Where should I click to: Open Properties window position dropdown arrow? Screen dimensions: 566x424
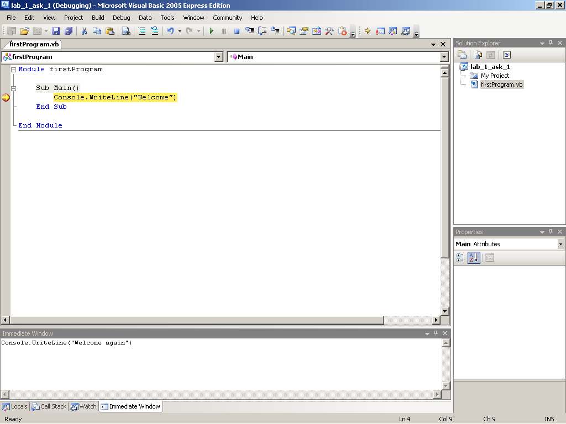542,232
